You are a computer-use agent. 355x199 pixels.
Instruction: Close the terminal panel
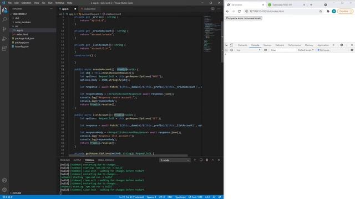click(x=219, y=160)
